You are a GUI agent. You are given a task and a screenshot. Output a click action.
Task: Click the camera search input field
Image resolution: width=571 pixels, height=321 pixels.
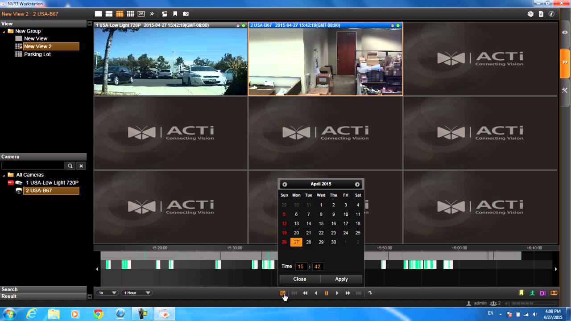click(33, 166)
